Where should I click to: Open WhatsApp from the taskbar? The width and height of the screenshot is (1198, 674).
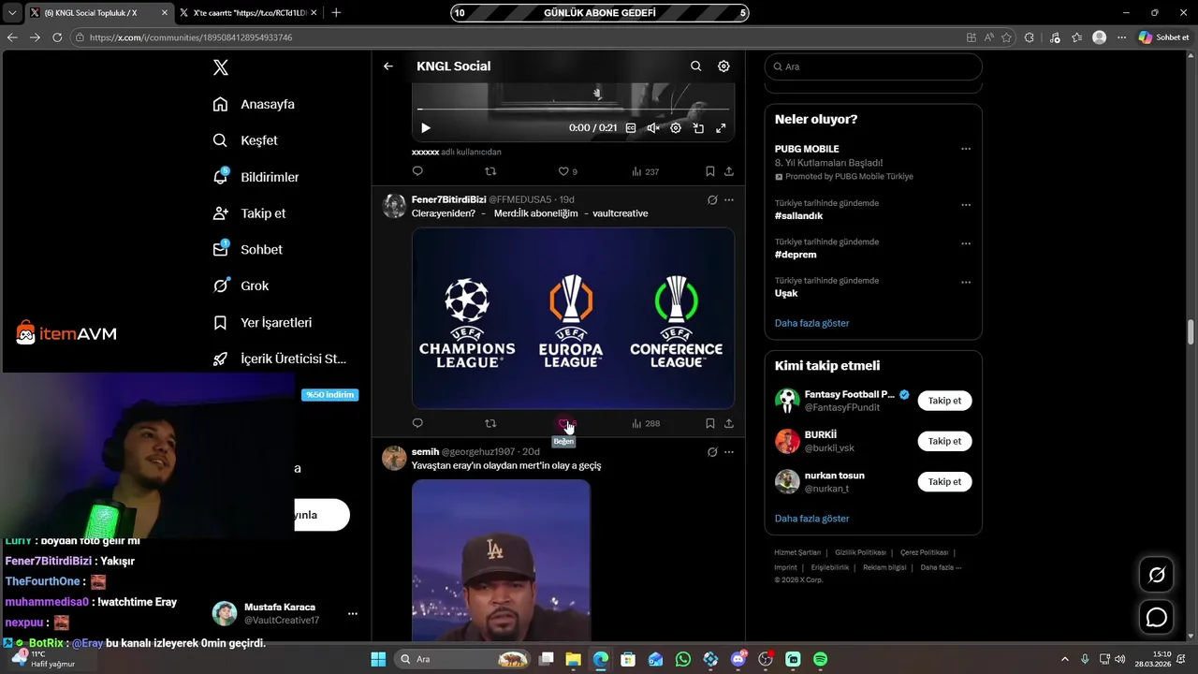click(x=683, y=659)
